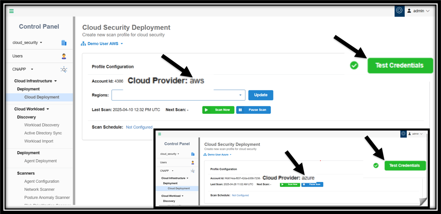This screenshot has height=214, width=441.
Task: Click Scan Now in the AWS window
Action: pos(218,110)
